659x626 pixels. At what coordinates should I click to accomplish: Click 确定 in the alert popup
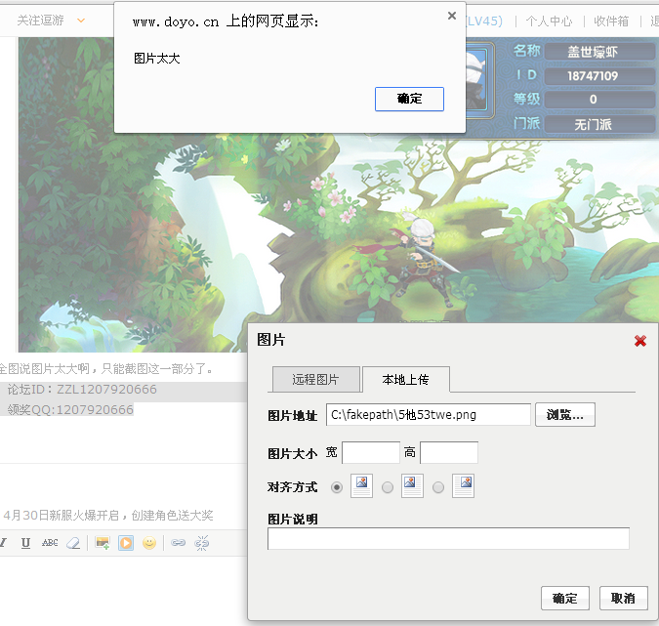409,100
